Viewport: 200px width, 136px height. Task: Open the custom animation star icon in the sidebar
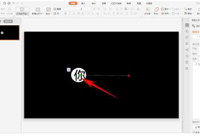coord(187,25)
